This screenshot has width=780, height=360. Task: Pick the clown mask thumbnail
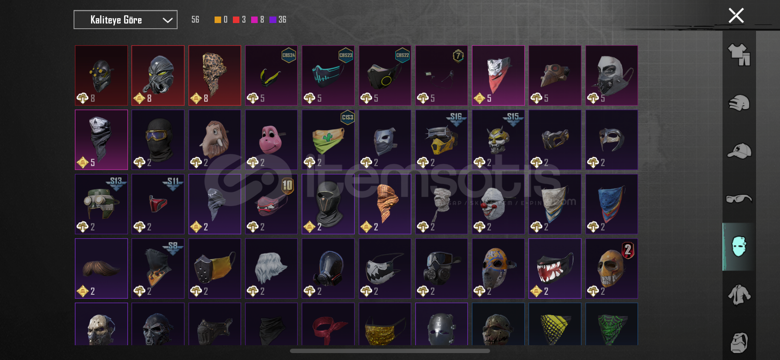[498, 204]
